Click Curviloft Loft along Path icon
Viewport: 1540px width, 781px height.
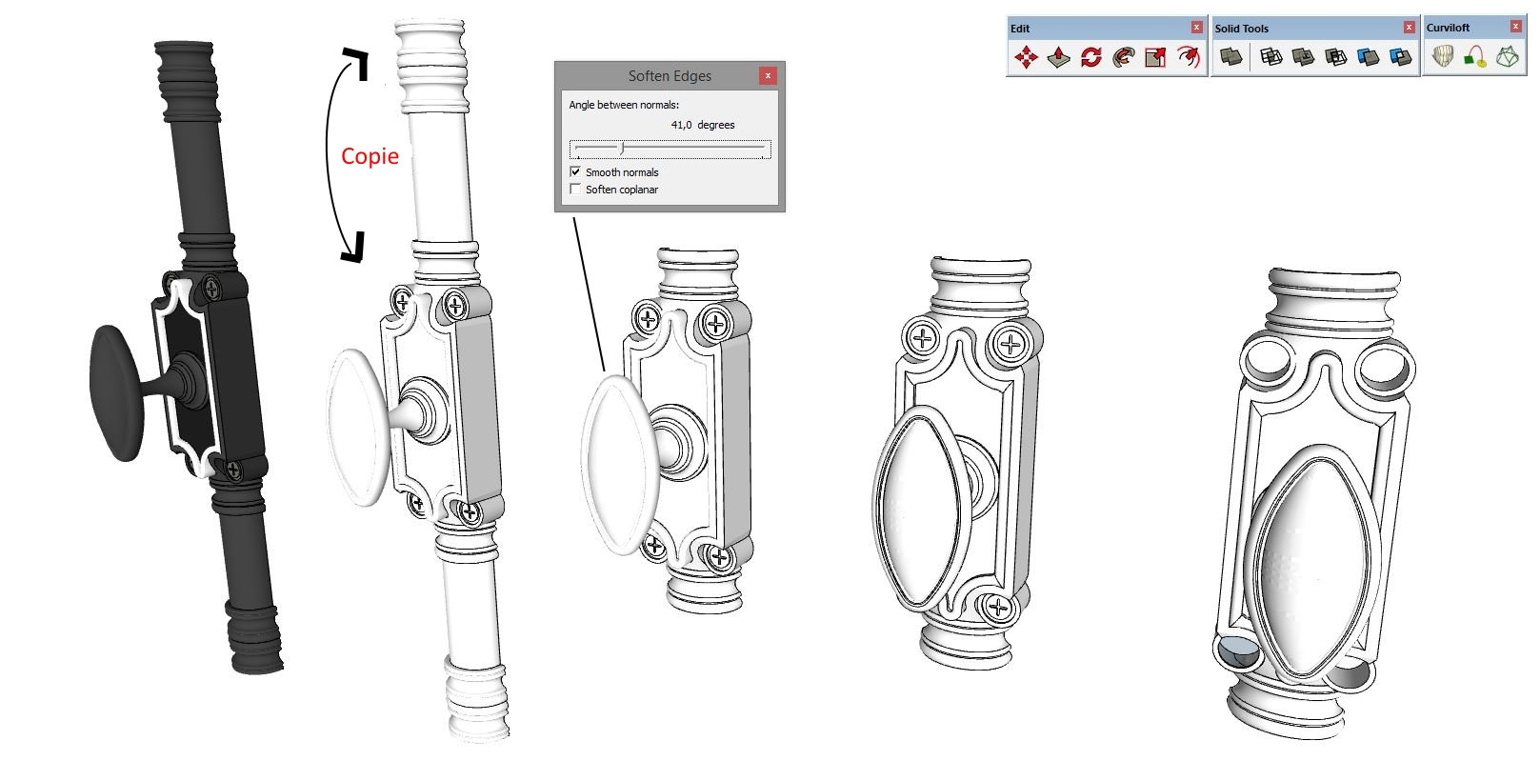[1475, 58]
